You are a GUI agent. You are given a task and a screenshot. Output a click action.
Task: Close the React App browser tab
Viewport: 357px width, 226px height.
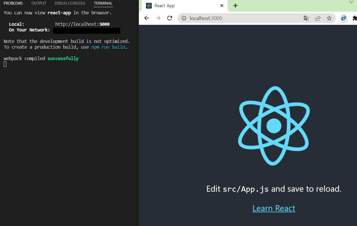(x=222, y=6)
